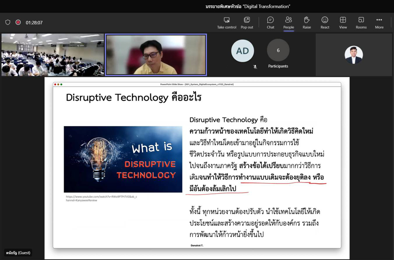Screen dimensions: 394x260
Task: Open the 6 Participants overflow bubble
Action: pyautogui.click(x=278, y=51)
